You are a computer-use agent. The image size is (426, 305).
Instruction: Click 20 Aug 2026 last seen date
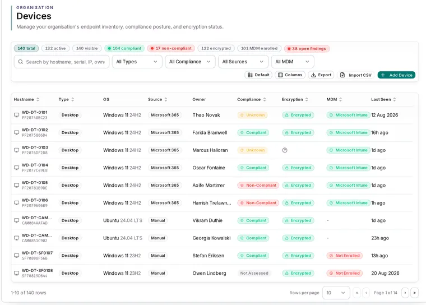(385, 273)
